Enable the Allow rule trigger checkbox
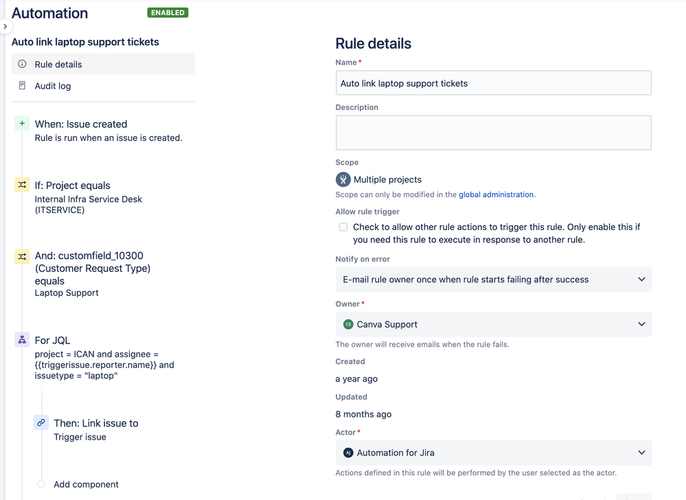 click(343, 227)
